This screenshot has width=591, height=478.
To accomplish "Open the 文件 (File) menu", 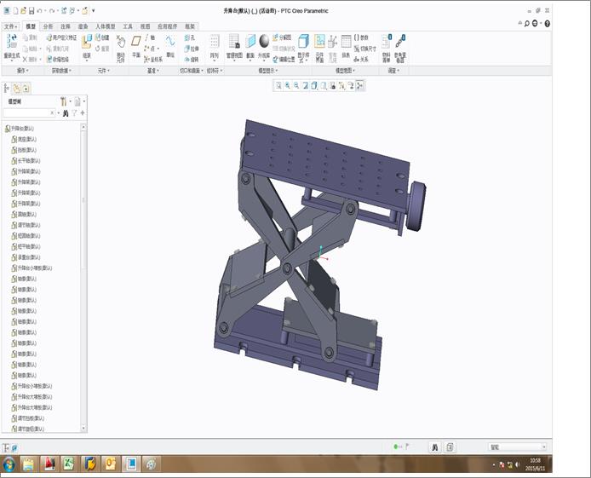I will [10, 26].
